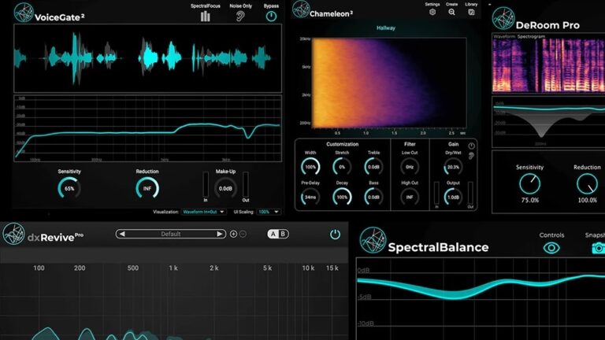This screenshot has height=340, width=605.
Task: Toggle dxRevive Pro power bypass button
Action: click(x=335, y=234)
